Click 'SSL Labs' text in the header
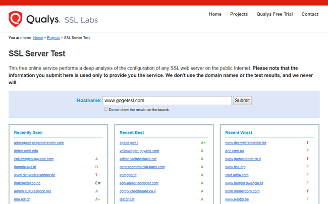Screen dimensions: 328x204 click(81, 20)
